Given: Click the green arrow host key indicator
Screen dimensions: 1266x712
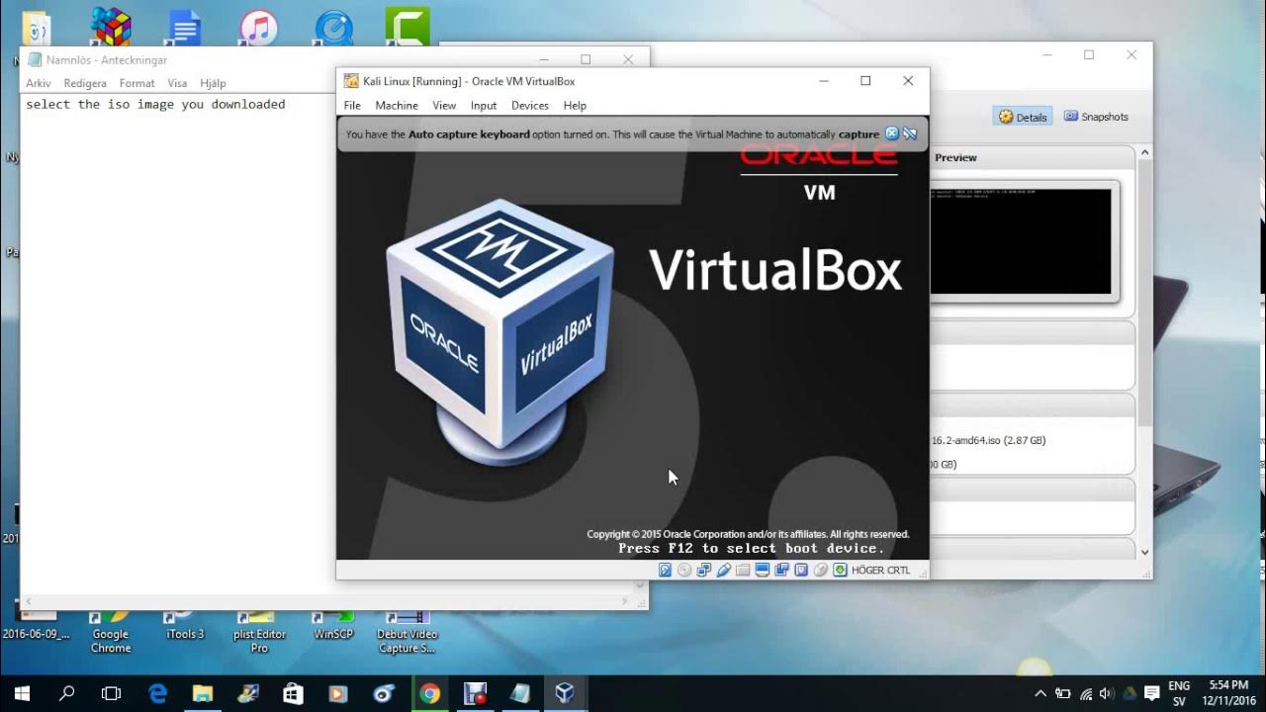Looking at the screenshot, I should (x=840, y=570).
